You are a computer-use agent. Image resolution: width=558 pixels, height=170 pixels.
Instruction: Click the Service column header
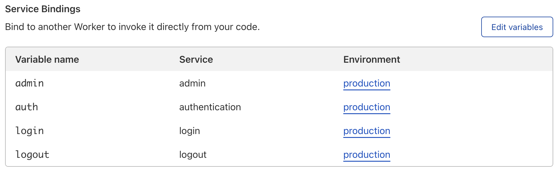[x=196, y=59]
